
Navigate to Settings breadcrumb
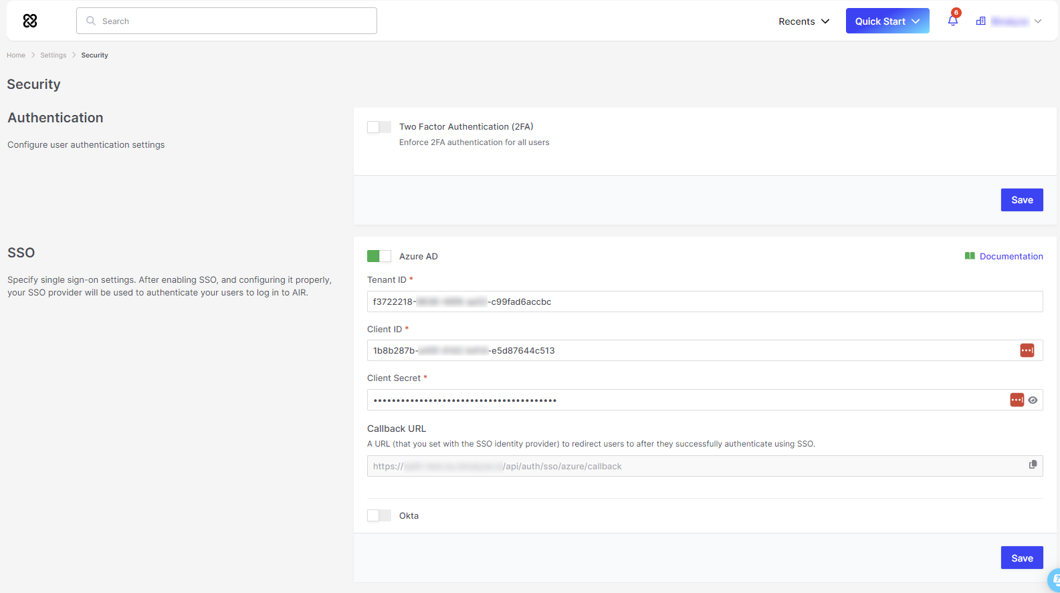pos(53,55)
